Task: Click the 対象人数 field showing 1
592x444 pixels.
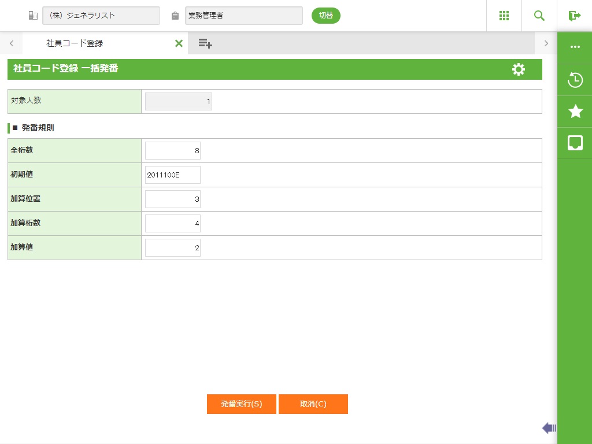Action: point(179,102)
